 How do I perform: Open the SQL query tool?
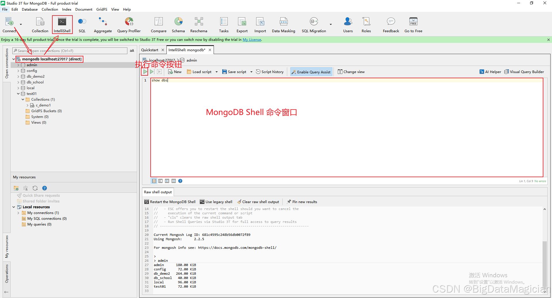point(82,25)
